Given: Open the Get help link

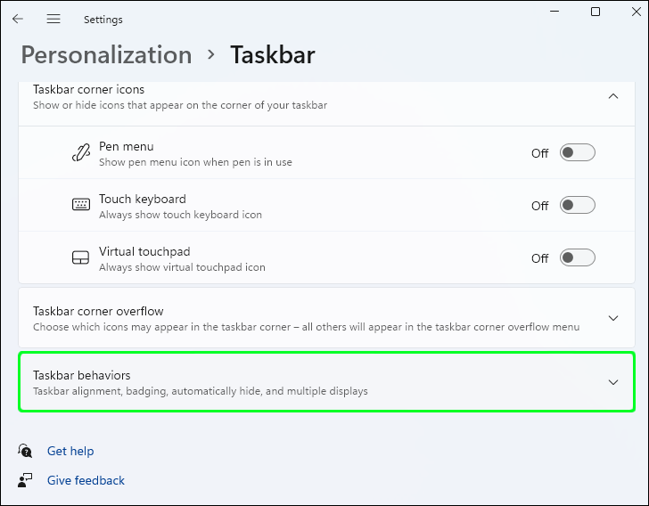Looking at the screenshot, I should (x=70, y=451).
